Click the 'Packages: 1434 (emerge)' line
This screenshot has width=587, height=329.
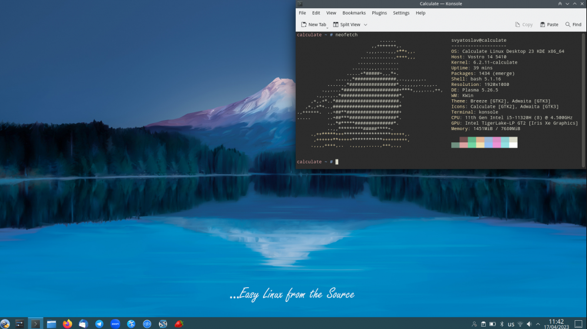pos(483,74)
